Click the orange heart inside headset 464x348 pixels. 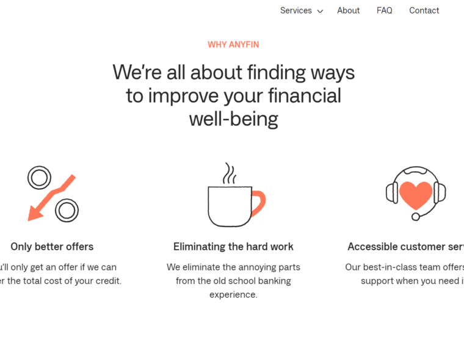416,195
